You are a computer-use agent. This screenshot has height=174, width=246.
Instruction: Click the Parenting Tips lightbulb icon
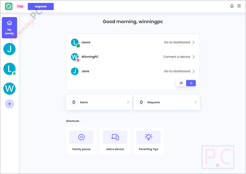tap(149, 137)
